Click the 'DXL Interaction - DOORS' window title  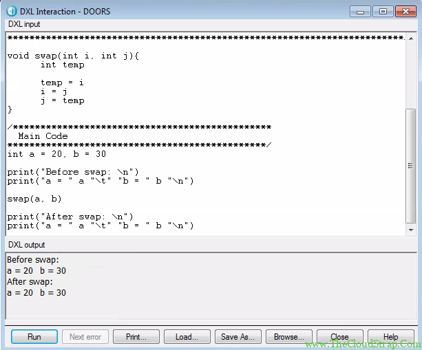65,12
